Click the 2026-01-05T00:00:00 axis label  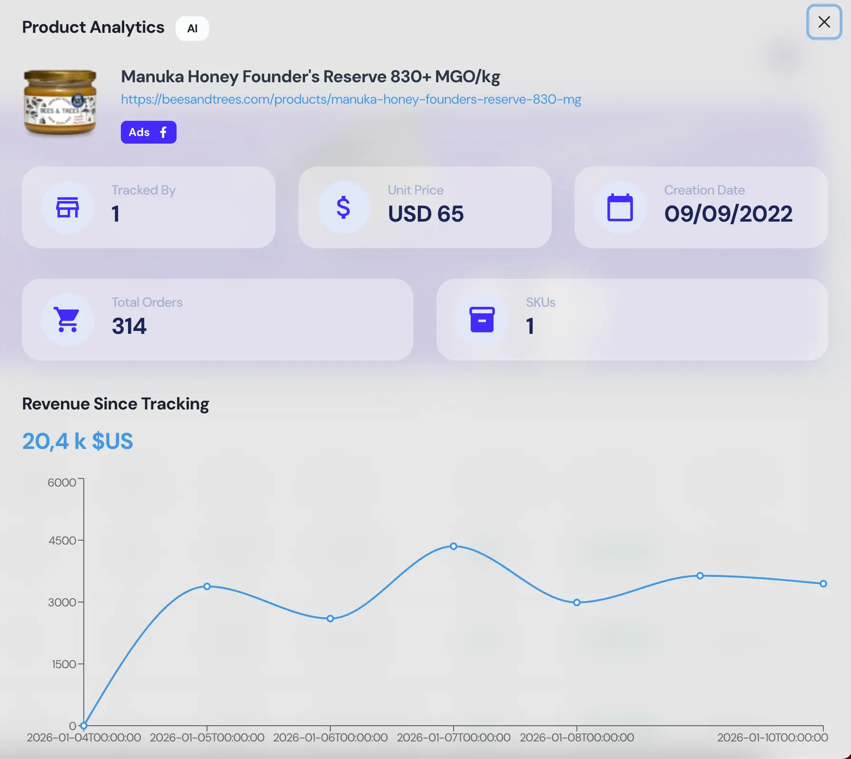(x=207, y=738)
